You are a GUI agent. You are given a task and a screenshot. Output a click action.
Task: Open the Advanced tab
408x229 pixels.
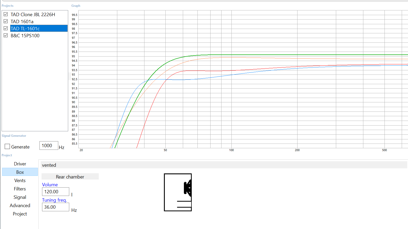point(20,206)
